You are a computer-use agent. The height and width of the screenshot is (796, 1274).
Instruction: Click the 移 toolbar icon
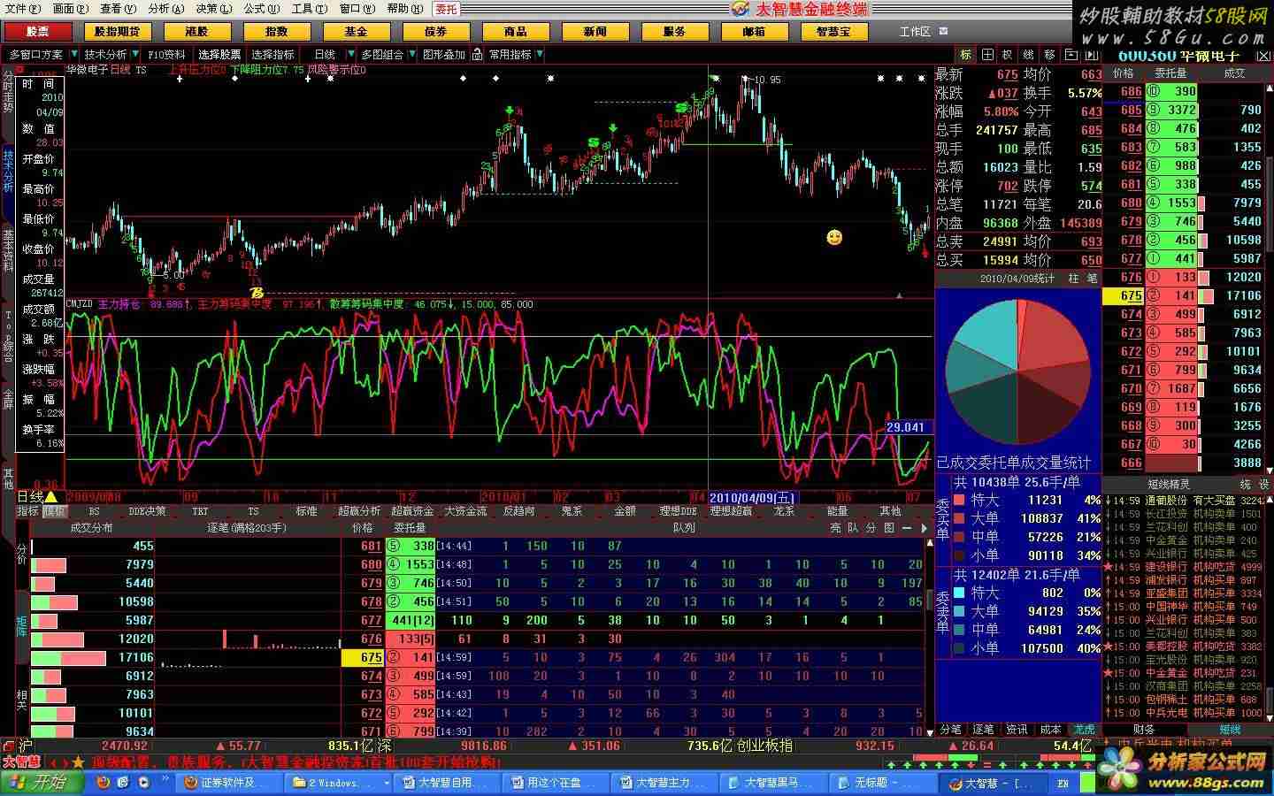coord(1049,55)
